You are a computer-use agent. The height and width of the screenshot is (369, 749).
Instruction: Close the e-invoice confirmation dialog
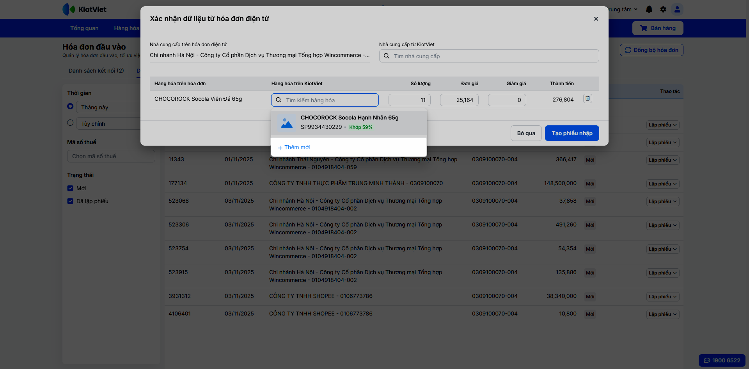pos(596,19)
